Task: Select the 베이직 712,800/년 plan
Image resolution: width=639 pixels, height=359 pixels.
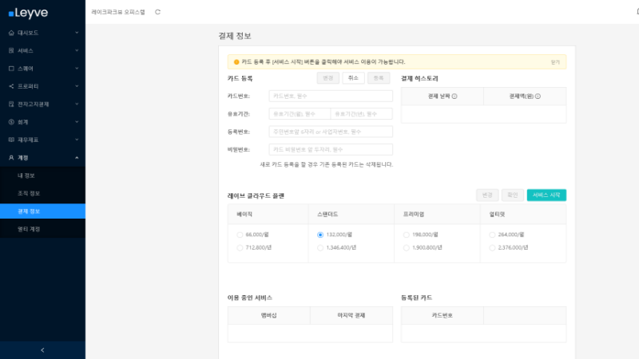Action: 240,248
